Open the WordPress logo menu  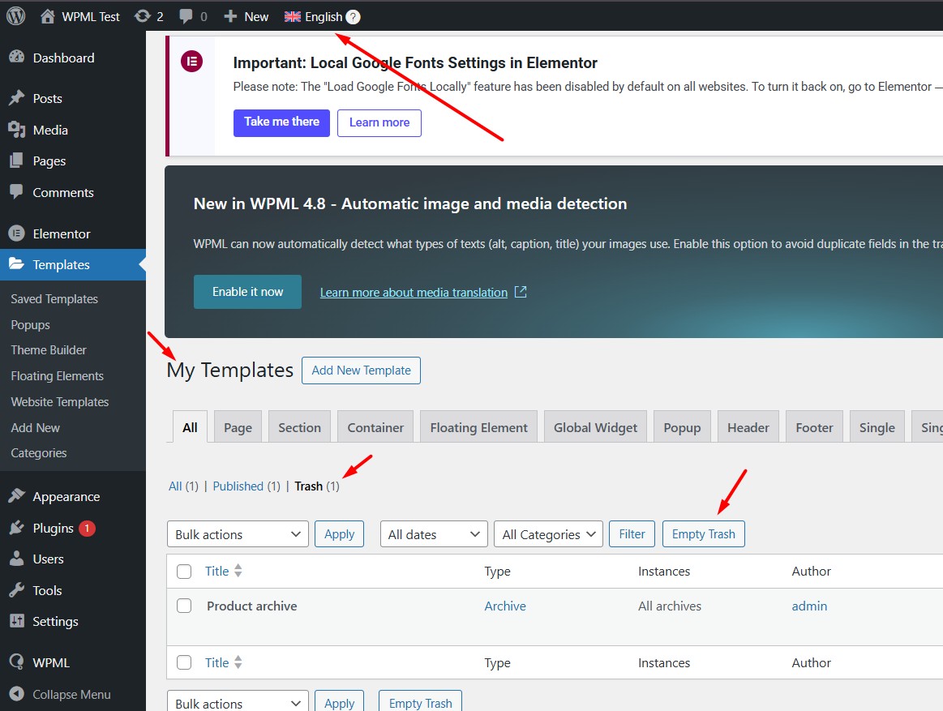[15, 16]
